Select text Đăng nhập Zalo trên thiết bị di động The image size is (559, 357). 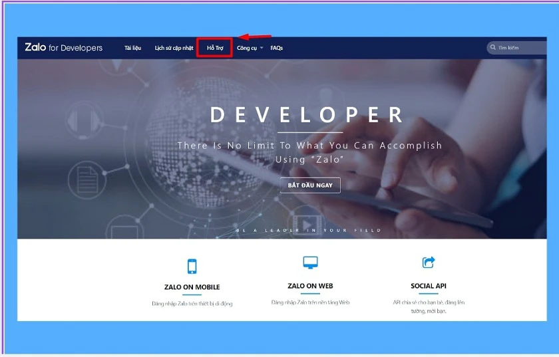pos(192,304)
